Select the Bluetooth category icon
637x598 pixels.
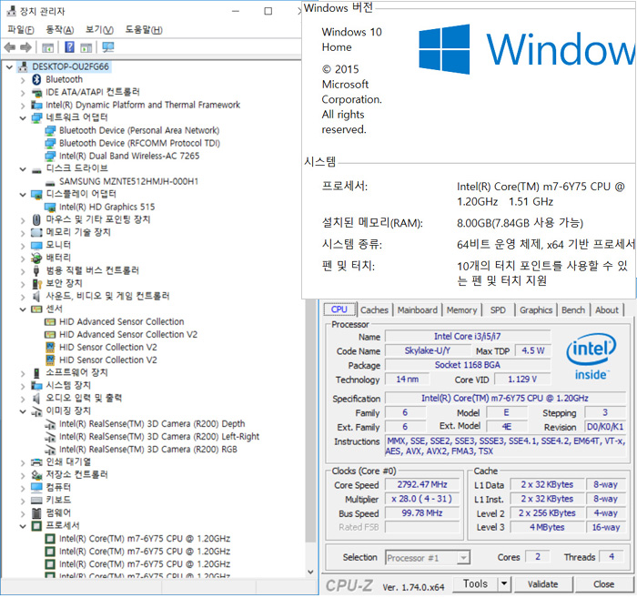coord(36,79)
